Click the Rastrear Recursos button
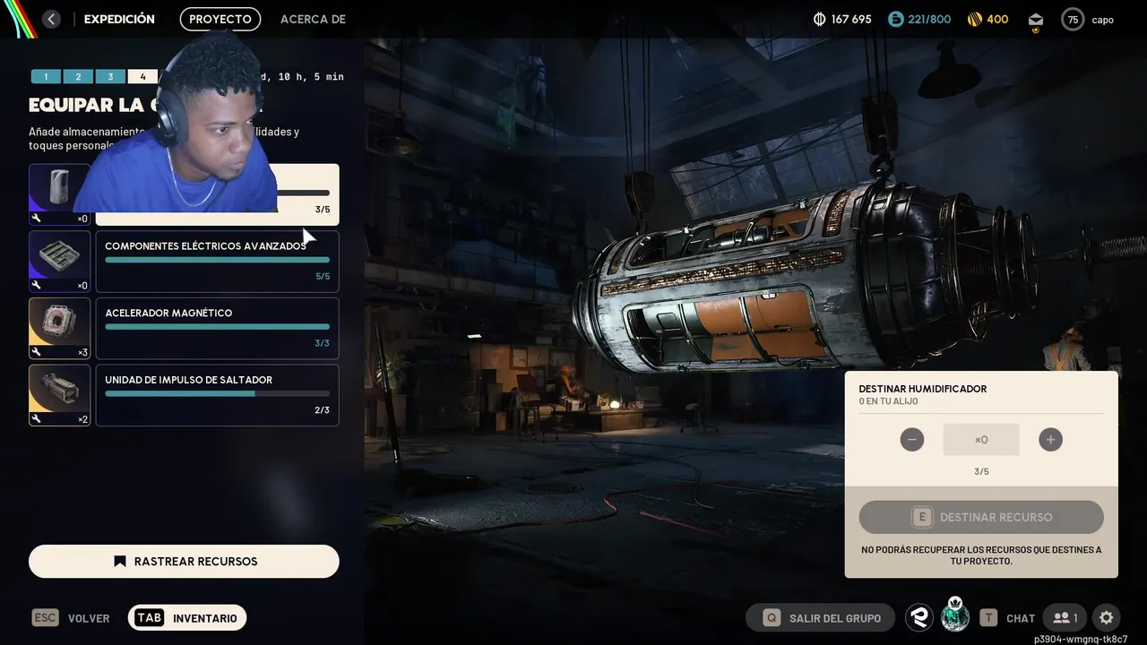The height and width of the screenshot is (645, 1147). pyautogui.click(x=184, y=562)
